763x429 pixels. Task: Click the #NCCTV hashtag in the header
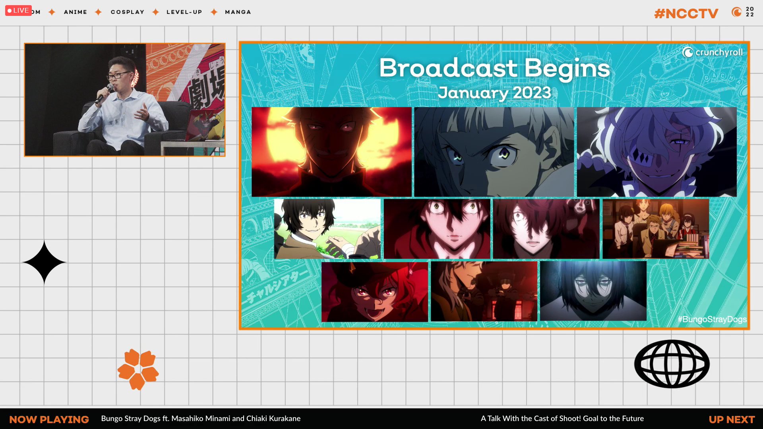click(686, 14)
